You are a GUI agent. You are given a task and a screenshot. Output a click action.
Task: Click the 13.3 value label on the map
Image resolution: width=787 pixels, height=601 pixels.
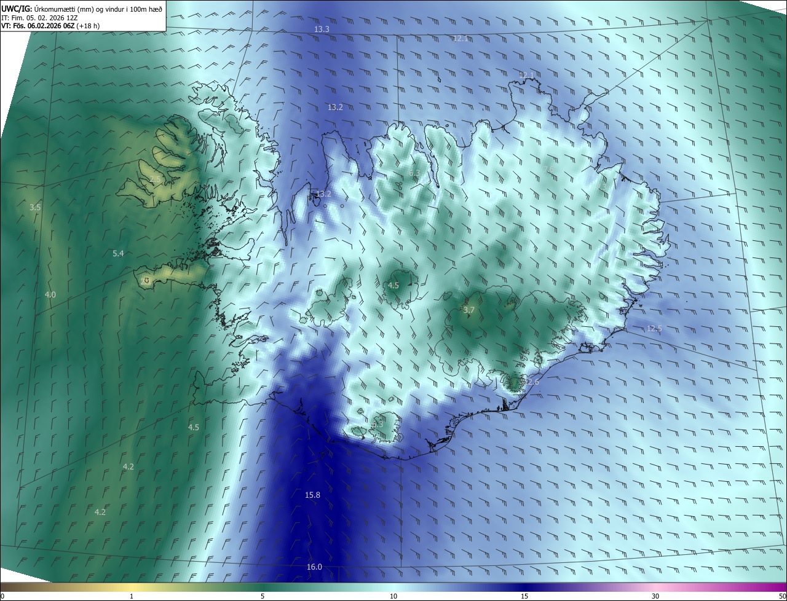coord(322,29)
